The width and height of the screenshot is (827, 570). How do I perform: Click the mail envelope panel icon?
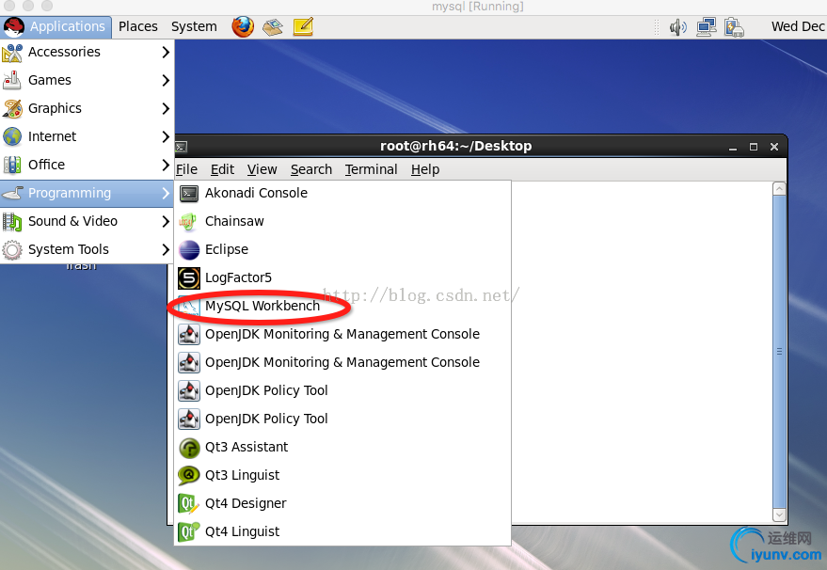273,27
